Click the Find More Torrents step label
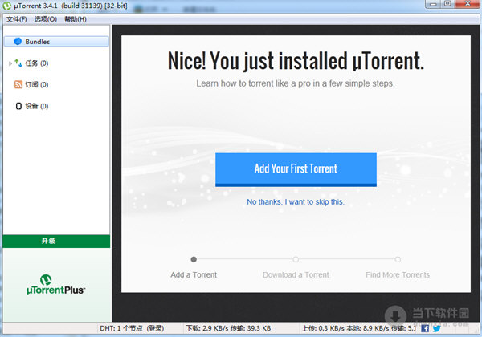The image size is (482, 337). point(398,274)
